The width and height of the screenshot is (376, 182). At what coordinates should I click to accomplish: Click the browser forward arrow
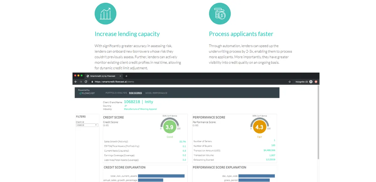[x=81, y=82]
